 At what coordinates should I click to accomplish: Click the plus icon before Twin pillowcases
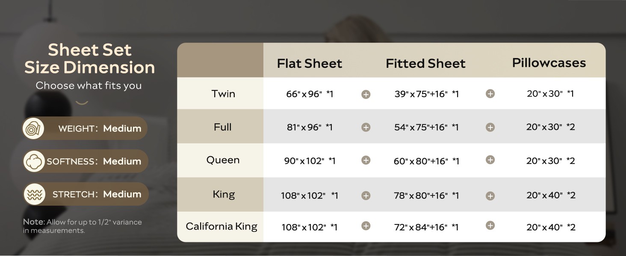click(490, 93)
